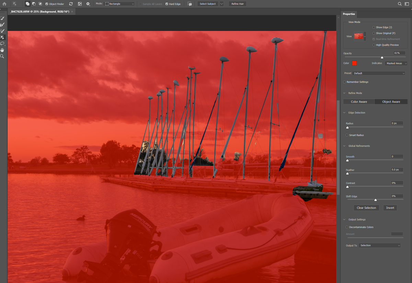Click the Refine Hair button
The width and height of the screenshot is (412, 283).
[x=237, y=4]
